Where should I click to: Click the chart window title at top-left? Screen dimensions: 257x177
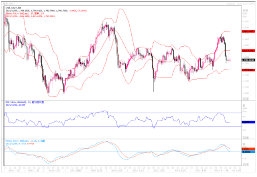[8, 3]
